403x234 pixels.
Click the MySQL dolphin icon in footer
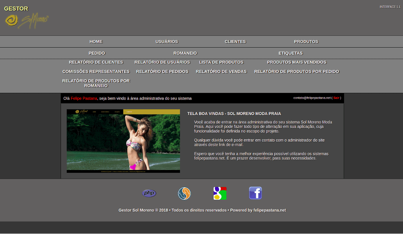point(184,193)
